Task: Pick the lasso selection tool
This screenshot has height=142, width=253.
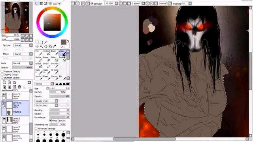Action: tap(41, 42)
